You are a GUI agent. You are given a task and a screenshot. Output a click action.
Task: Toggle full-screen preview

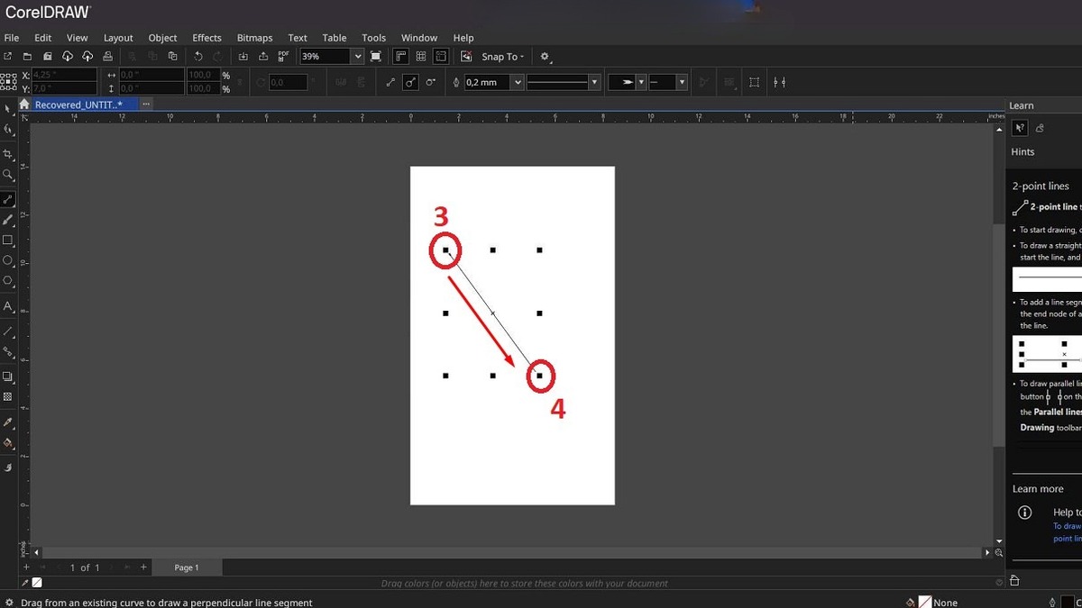[375, 56]
